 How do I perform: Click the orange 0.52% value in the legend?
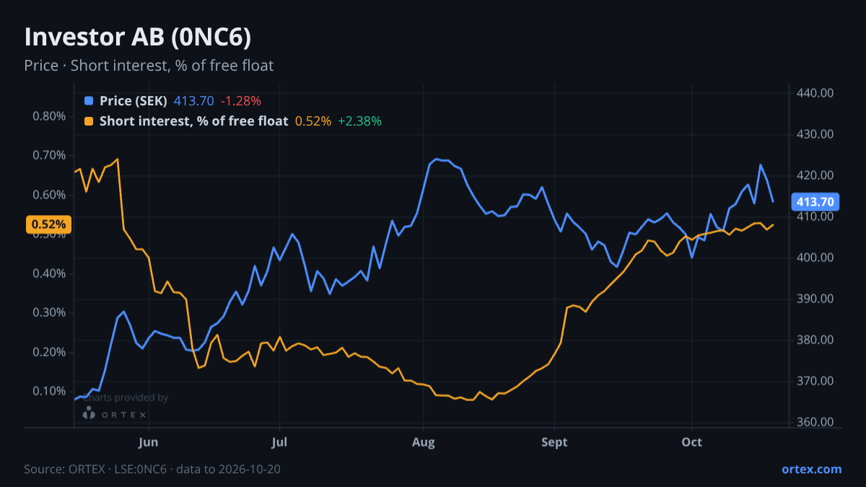313,121
